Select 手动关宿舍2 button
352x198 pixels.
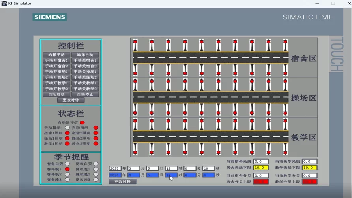(x=85, y=66)
